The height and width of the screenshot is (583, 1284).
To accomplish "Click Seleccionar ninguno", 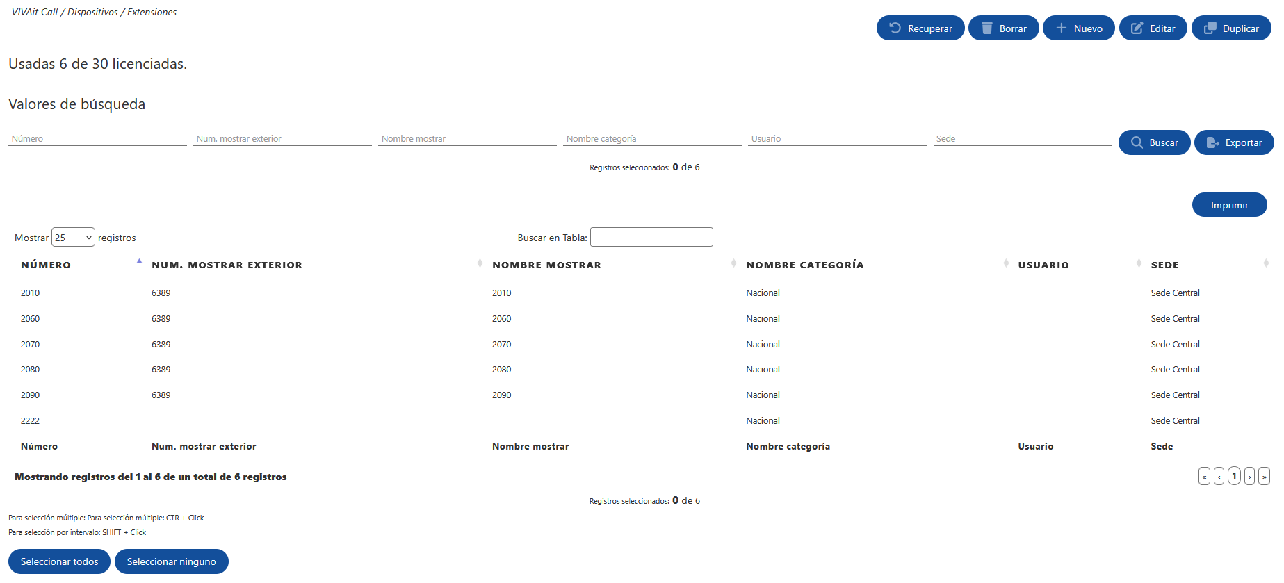I will [171, 561].
